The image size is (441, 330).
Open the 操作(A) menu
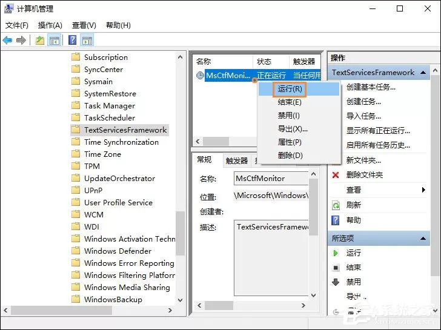pyautogui.click(x=50, y=25)
